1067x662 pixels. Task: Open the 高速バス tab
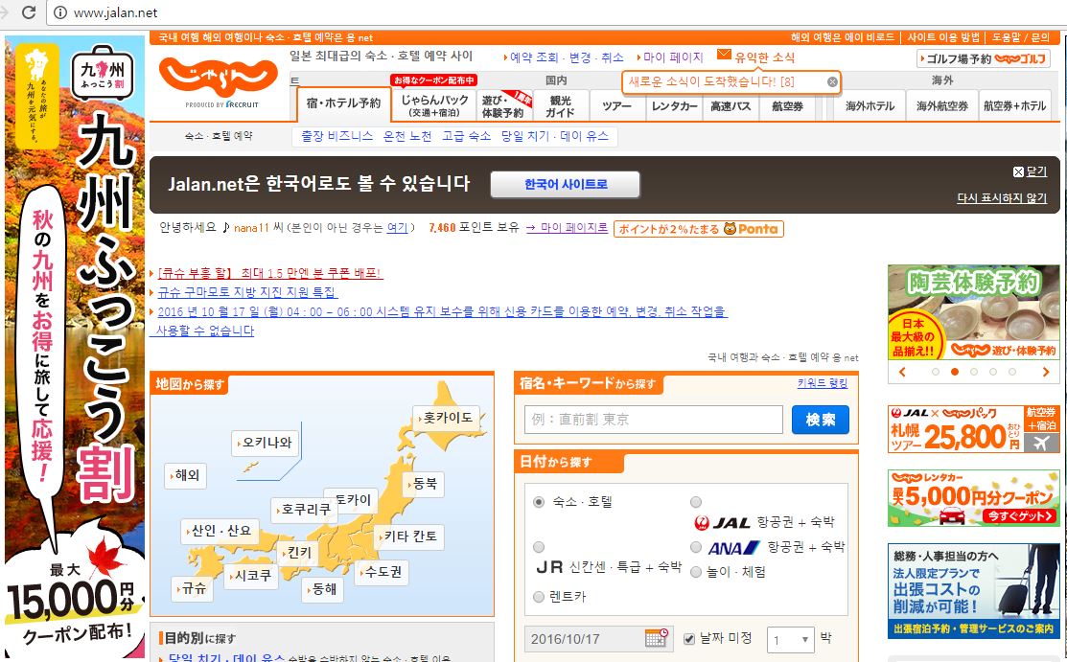point(731,105)
